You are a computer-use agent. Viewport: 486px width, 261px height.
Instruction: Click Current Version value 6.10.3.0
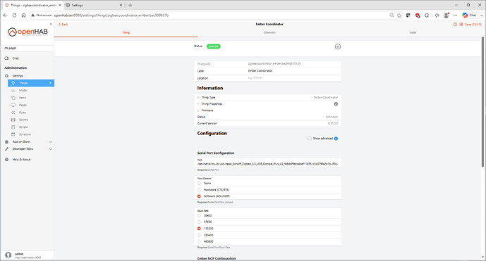333,123
